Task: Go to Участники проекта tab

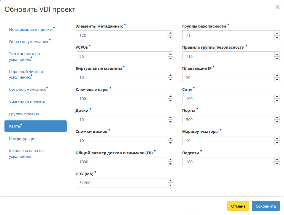Action: click(27, 102)
